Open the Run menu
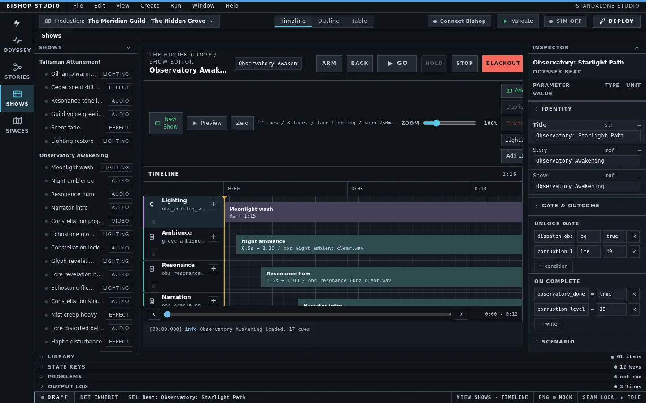Viewport: 646px width, 403px height. (176, 6)
